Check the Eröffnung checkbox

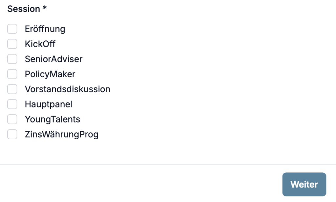tap(12, 29)
